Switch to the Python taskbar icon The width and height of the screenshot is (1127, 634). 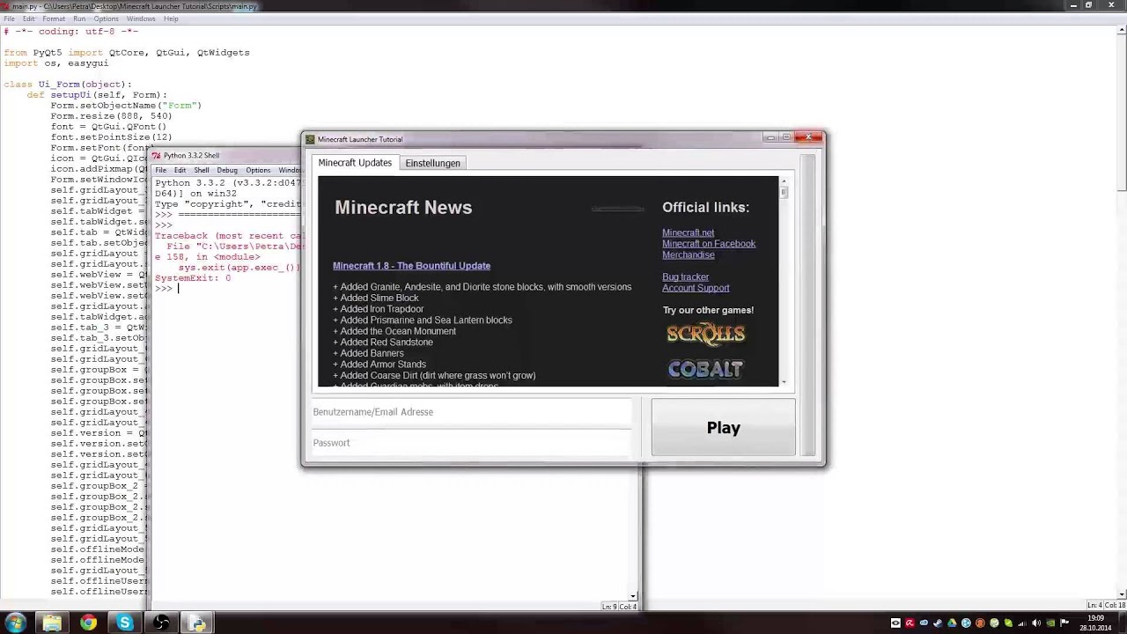[197, 623]
